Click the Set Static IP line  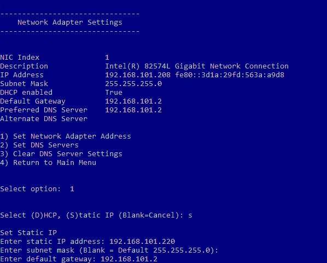click(x=28, y=233)
